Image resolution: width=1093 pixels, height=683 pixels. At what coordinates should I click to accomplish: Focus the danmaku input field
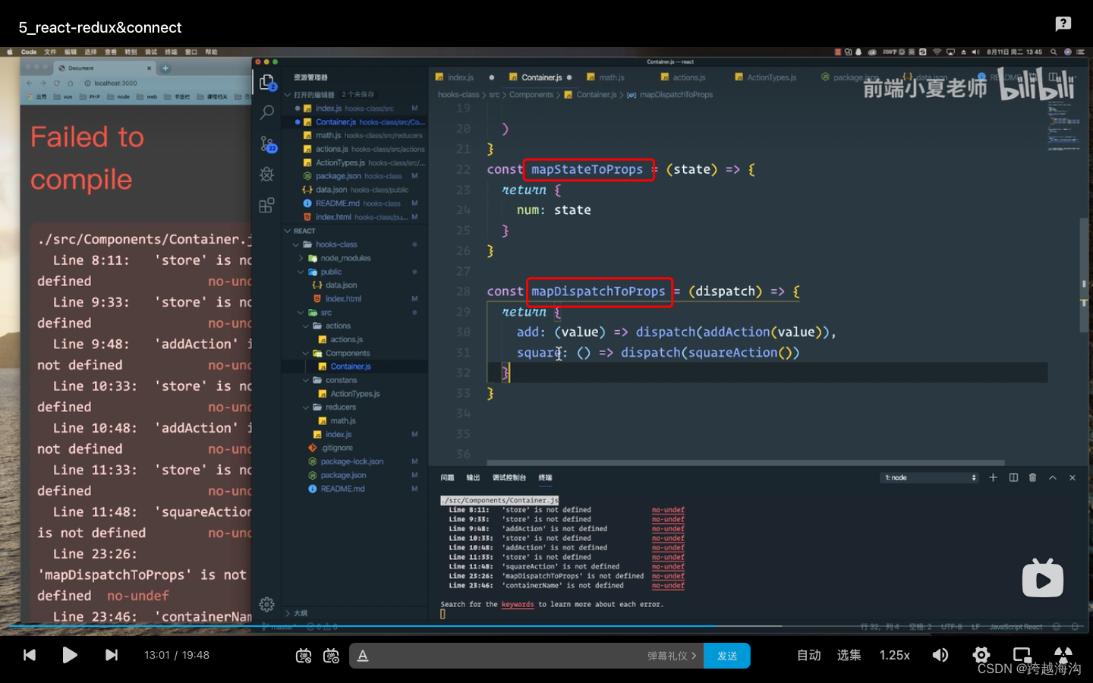pos(509,656)
